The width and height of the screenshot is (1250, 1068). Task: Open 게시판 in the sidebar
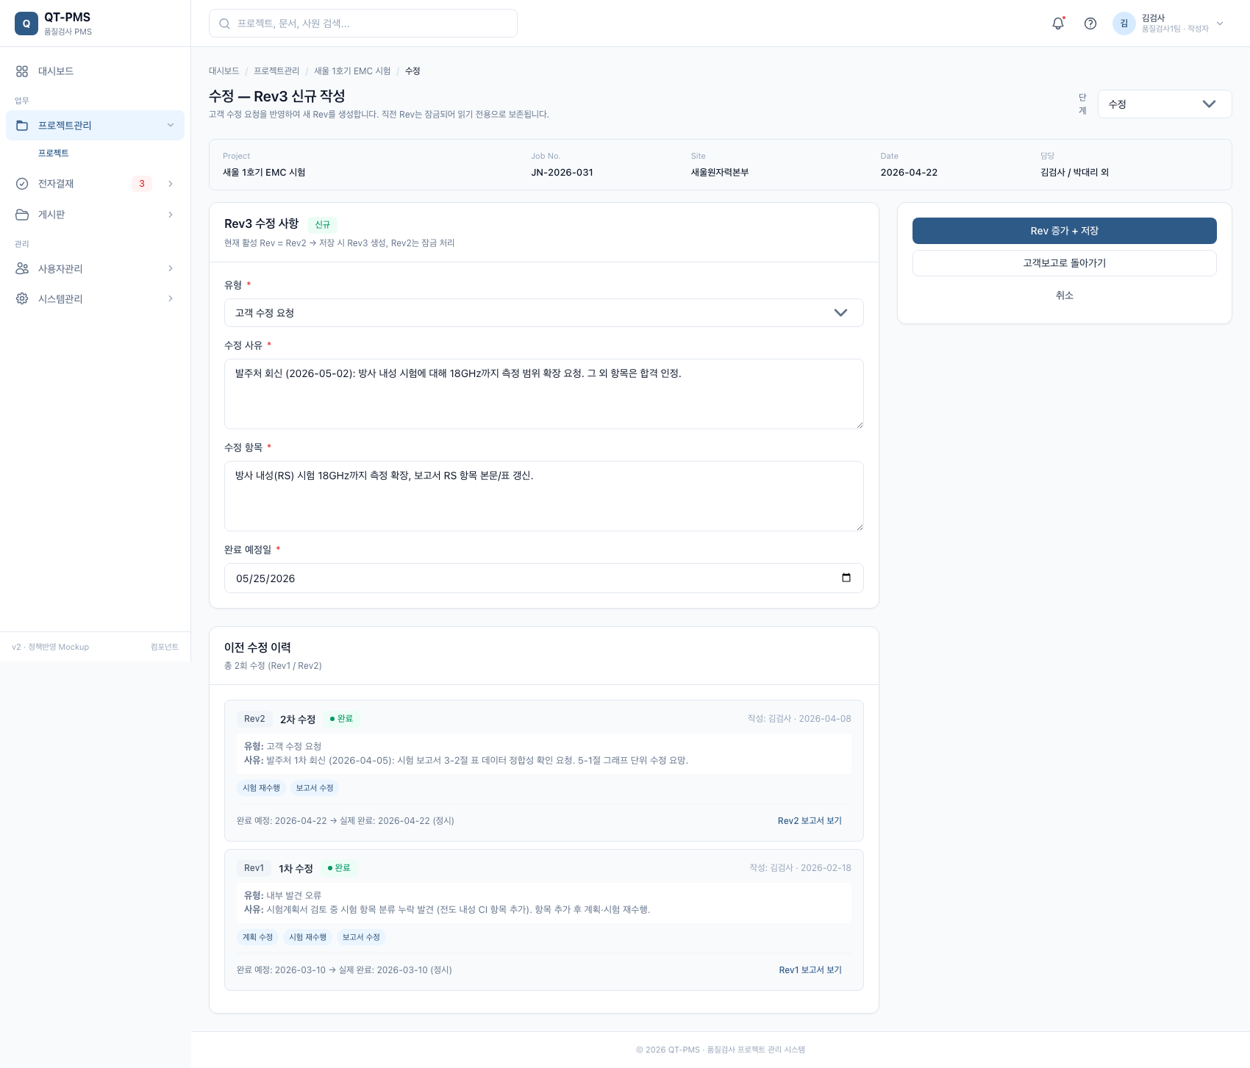[95, 215]
